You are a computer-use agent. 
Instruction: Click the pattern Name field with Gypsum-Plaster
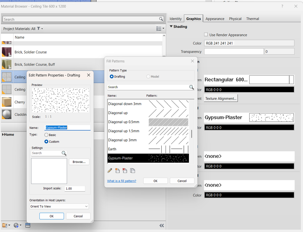67,128
